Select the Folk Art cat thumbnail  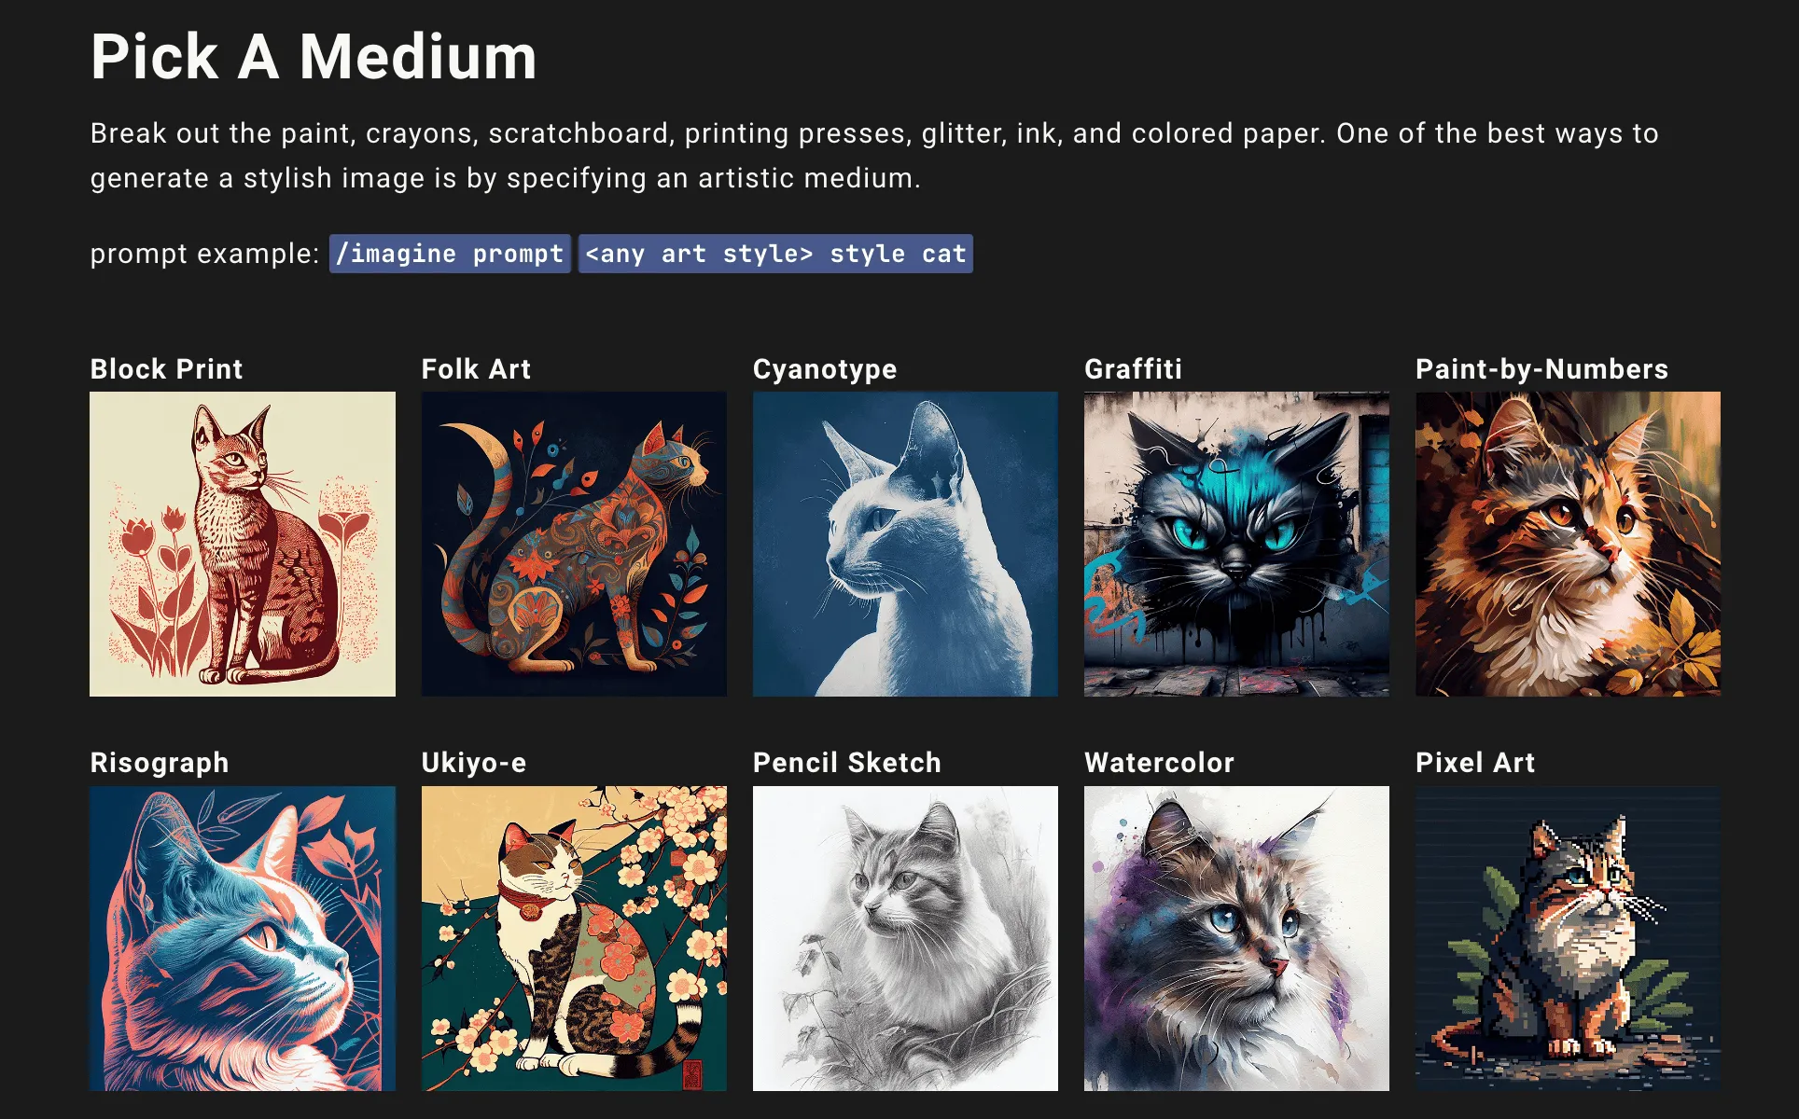(x=574, y=544)
